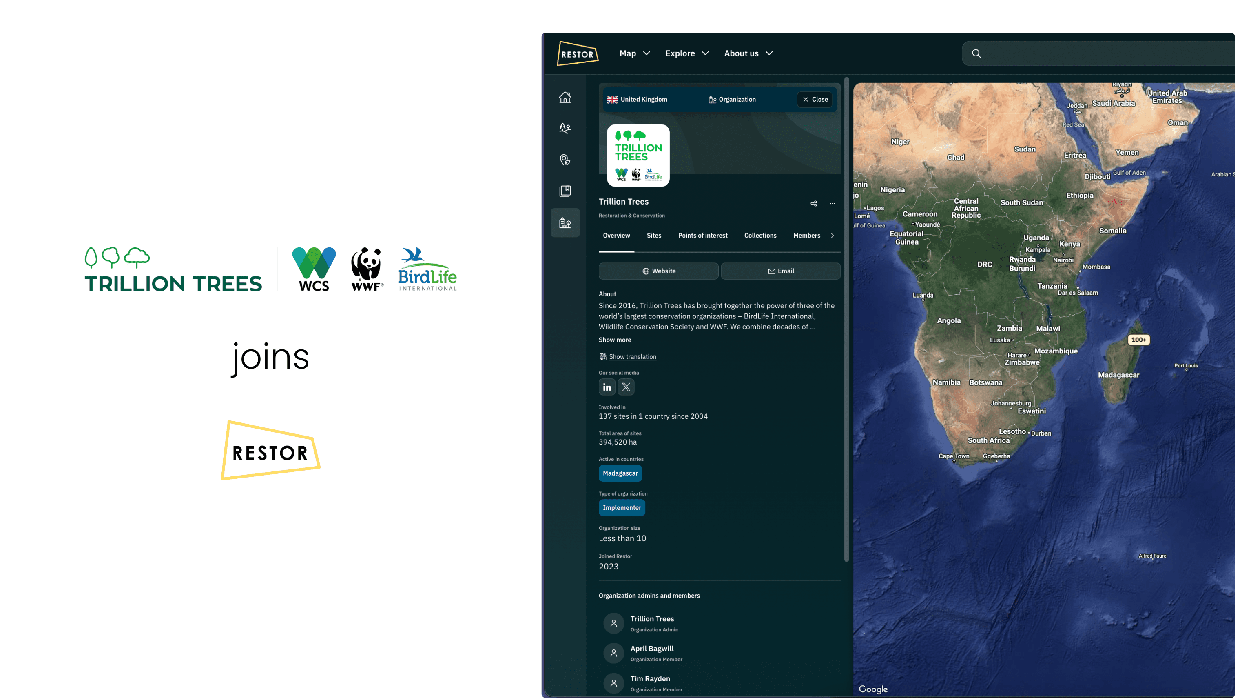The height and width of the screenshot is (698, 1240).
Task: Click the Website button
Action: point(658,271)
